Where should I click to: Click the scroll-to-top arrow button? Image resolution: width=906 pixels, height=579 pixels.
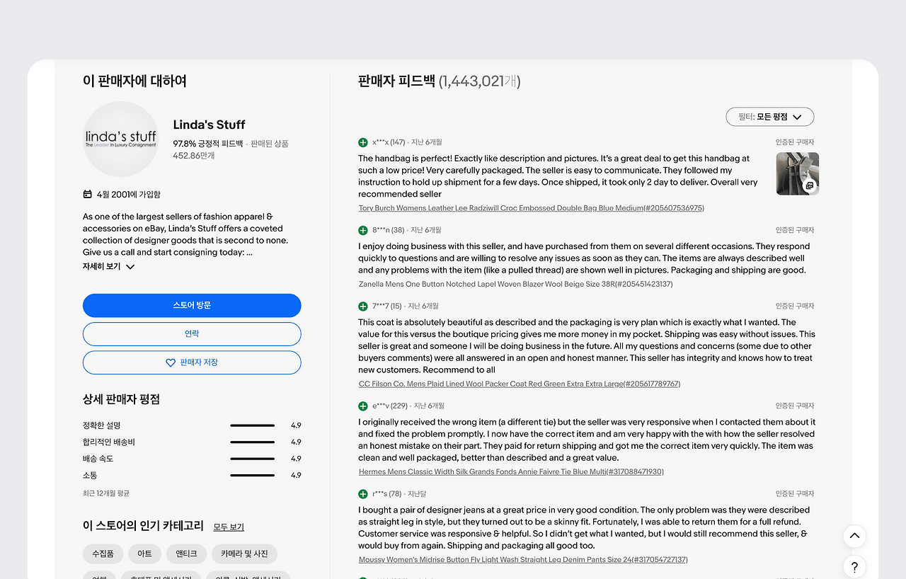854,536
